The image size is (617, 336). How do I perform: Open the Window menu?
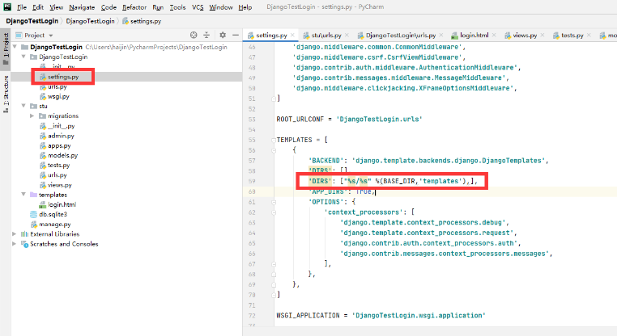221,7
